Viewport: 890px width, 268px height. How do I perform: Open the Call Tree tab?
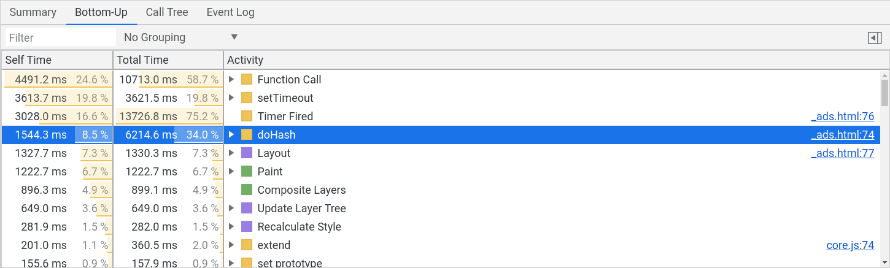click(167, 12)
